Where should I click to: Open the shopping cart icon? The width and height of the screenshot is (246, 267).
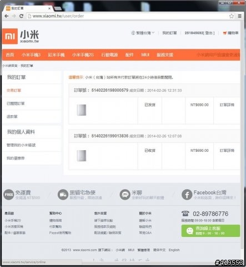(225, 33)
